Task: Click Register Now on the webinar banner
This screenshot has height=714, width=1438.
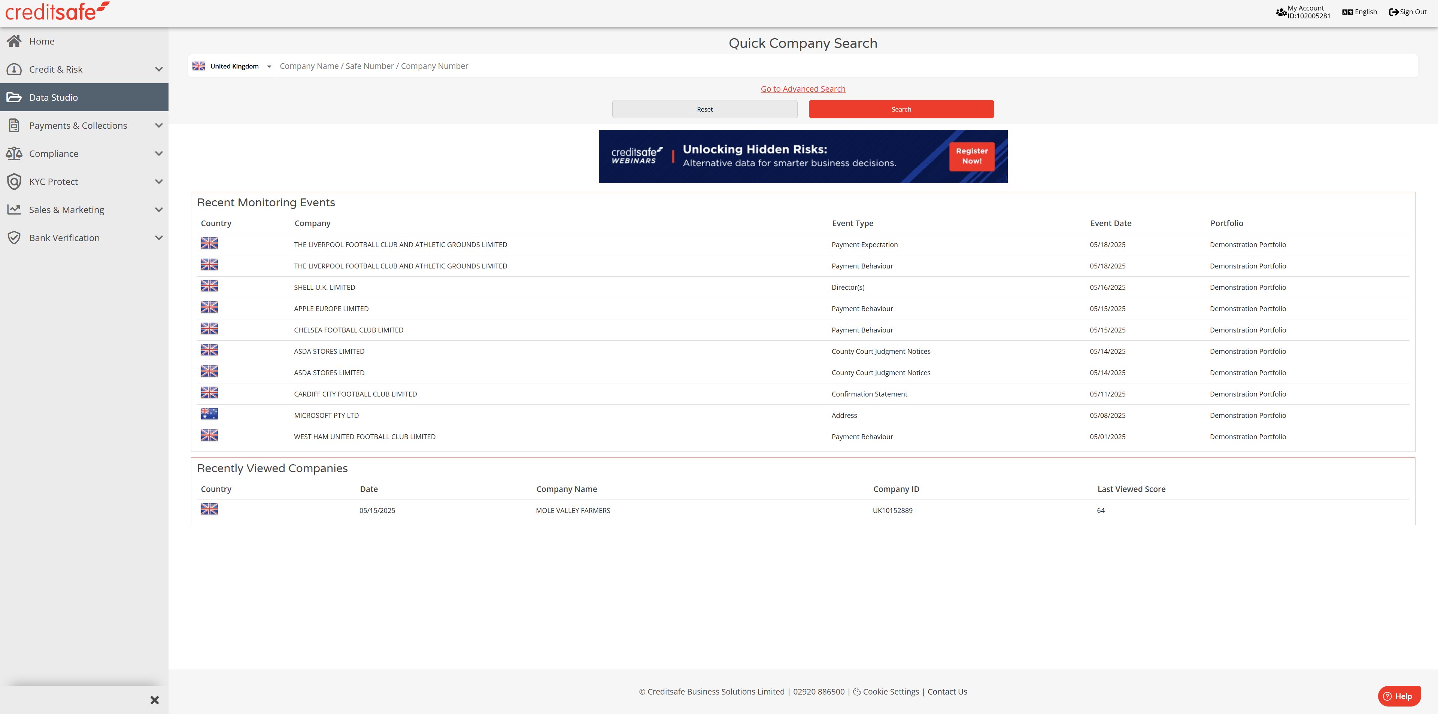Action: tap(971, 156)
